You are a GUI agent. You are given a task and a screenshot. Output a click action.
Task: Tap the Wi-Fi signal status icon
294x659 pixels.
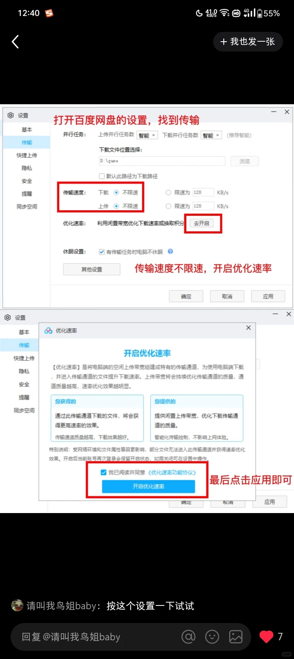tap(225, 13)
